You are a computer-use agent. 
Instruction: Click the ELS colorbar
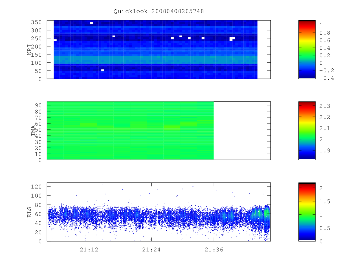coord(307,212)
